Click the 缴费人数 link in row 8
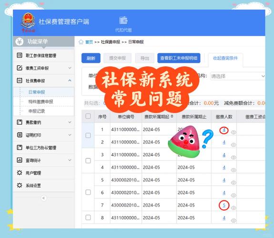 [224, 218]
